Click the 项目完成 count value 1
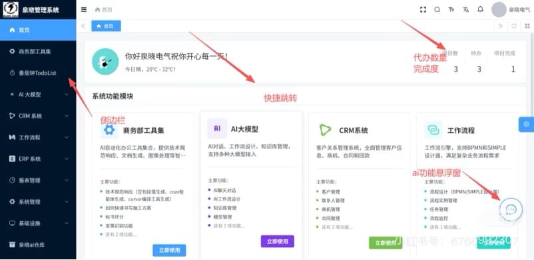 (x=513, y=69)
